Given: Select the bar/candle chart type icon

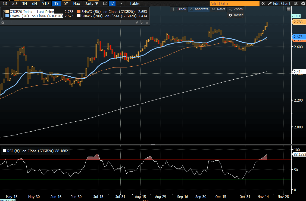Looking at the screenshot, I should [x=112, y=4].
